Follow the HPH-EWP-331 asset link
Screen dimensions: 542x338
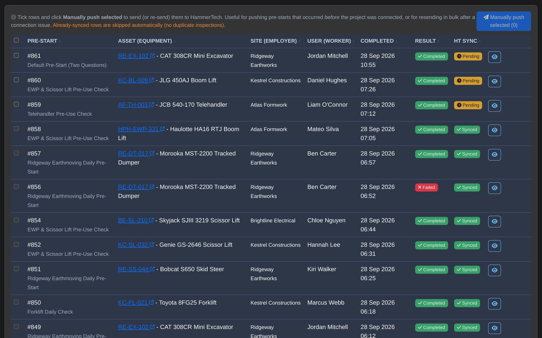click(141, 129)
